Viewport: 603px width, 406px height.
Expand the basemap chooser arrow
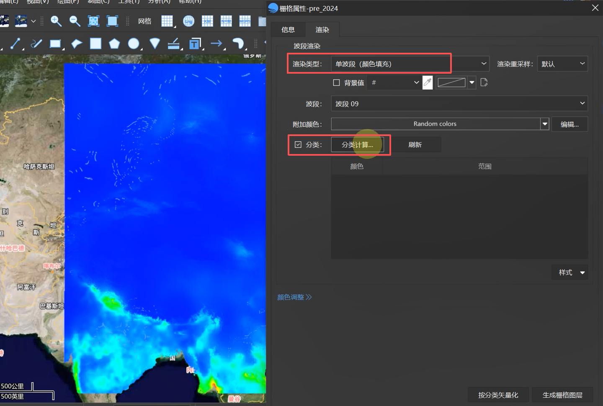[x=33, y=21]
